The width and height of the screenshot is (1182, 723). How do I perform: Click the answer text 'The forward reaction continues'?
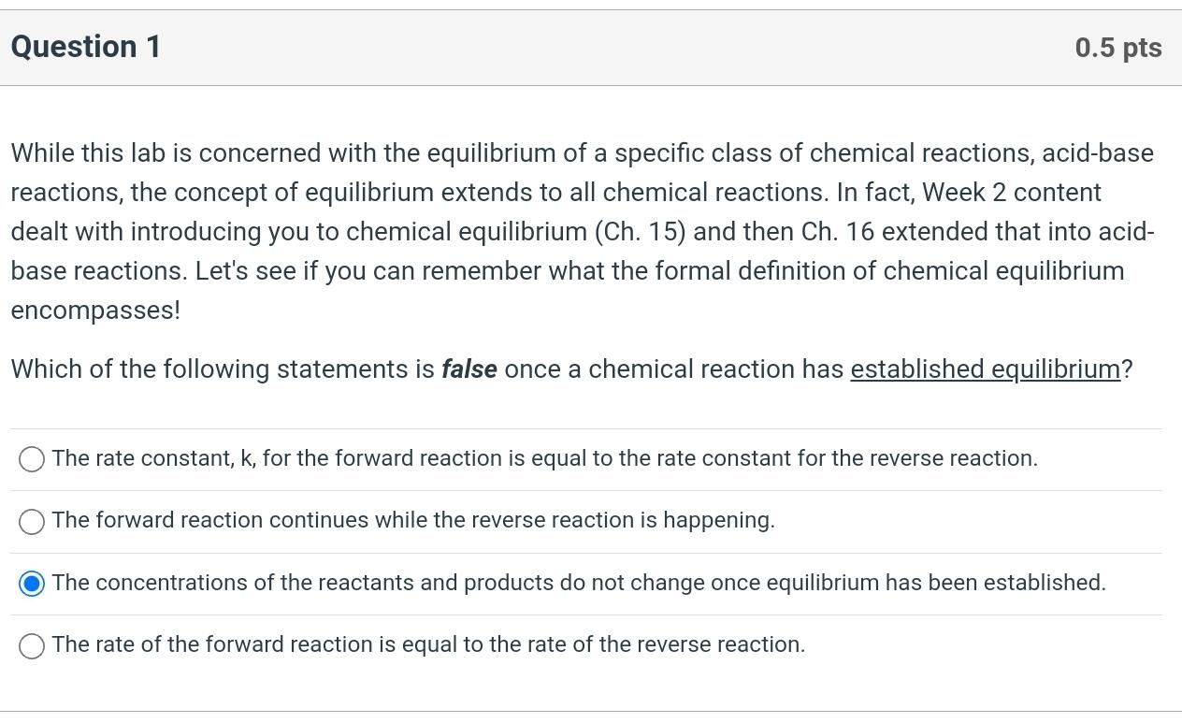coord(413,520)
